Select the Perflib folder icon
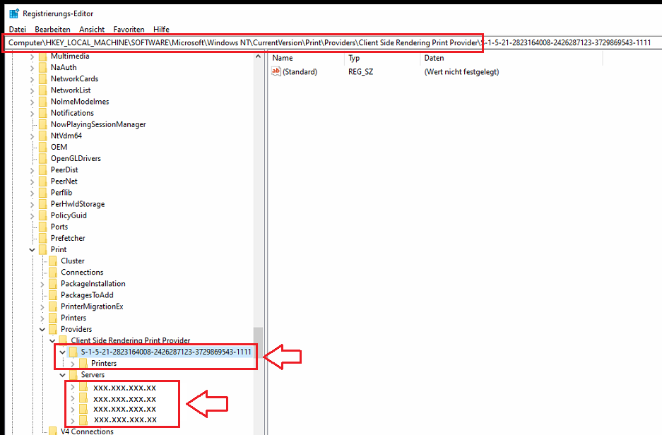662x435 pixels. (x=42, y=192)
